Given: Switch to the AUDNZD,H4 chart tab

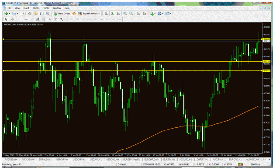Looking at the screenshot, I should click(252, 159).
